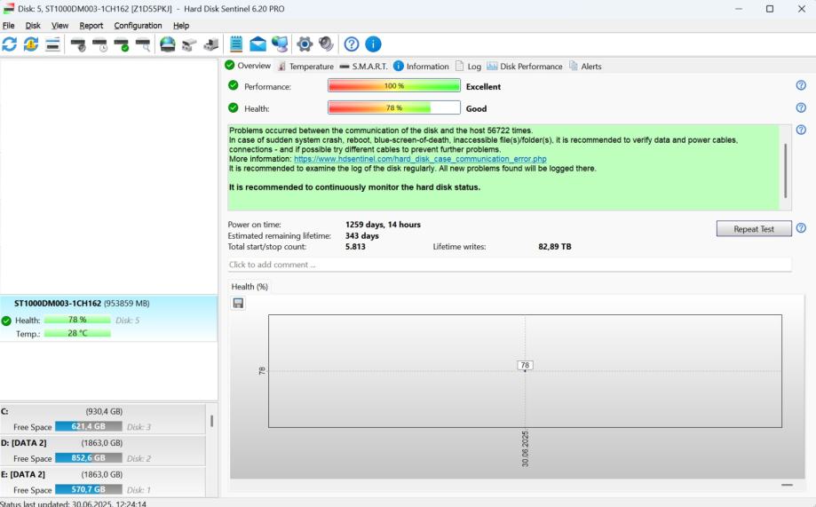Click the help icon next to Repeat Test
816x507 pixels.
click(x=801, y=228)
